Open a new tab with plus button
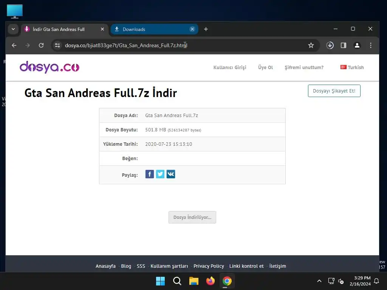 pyautogui.click(x=206, y=29)
